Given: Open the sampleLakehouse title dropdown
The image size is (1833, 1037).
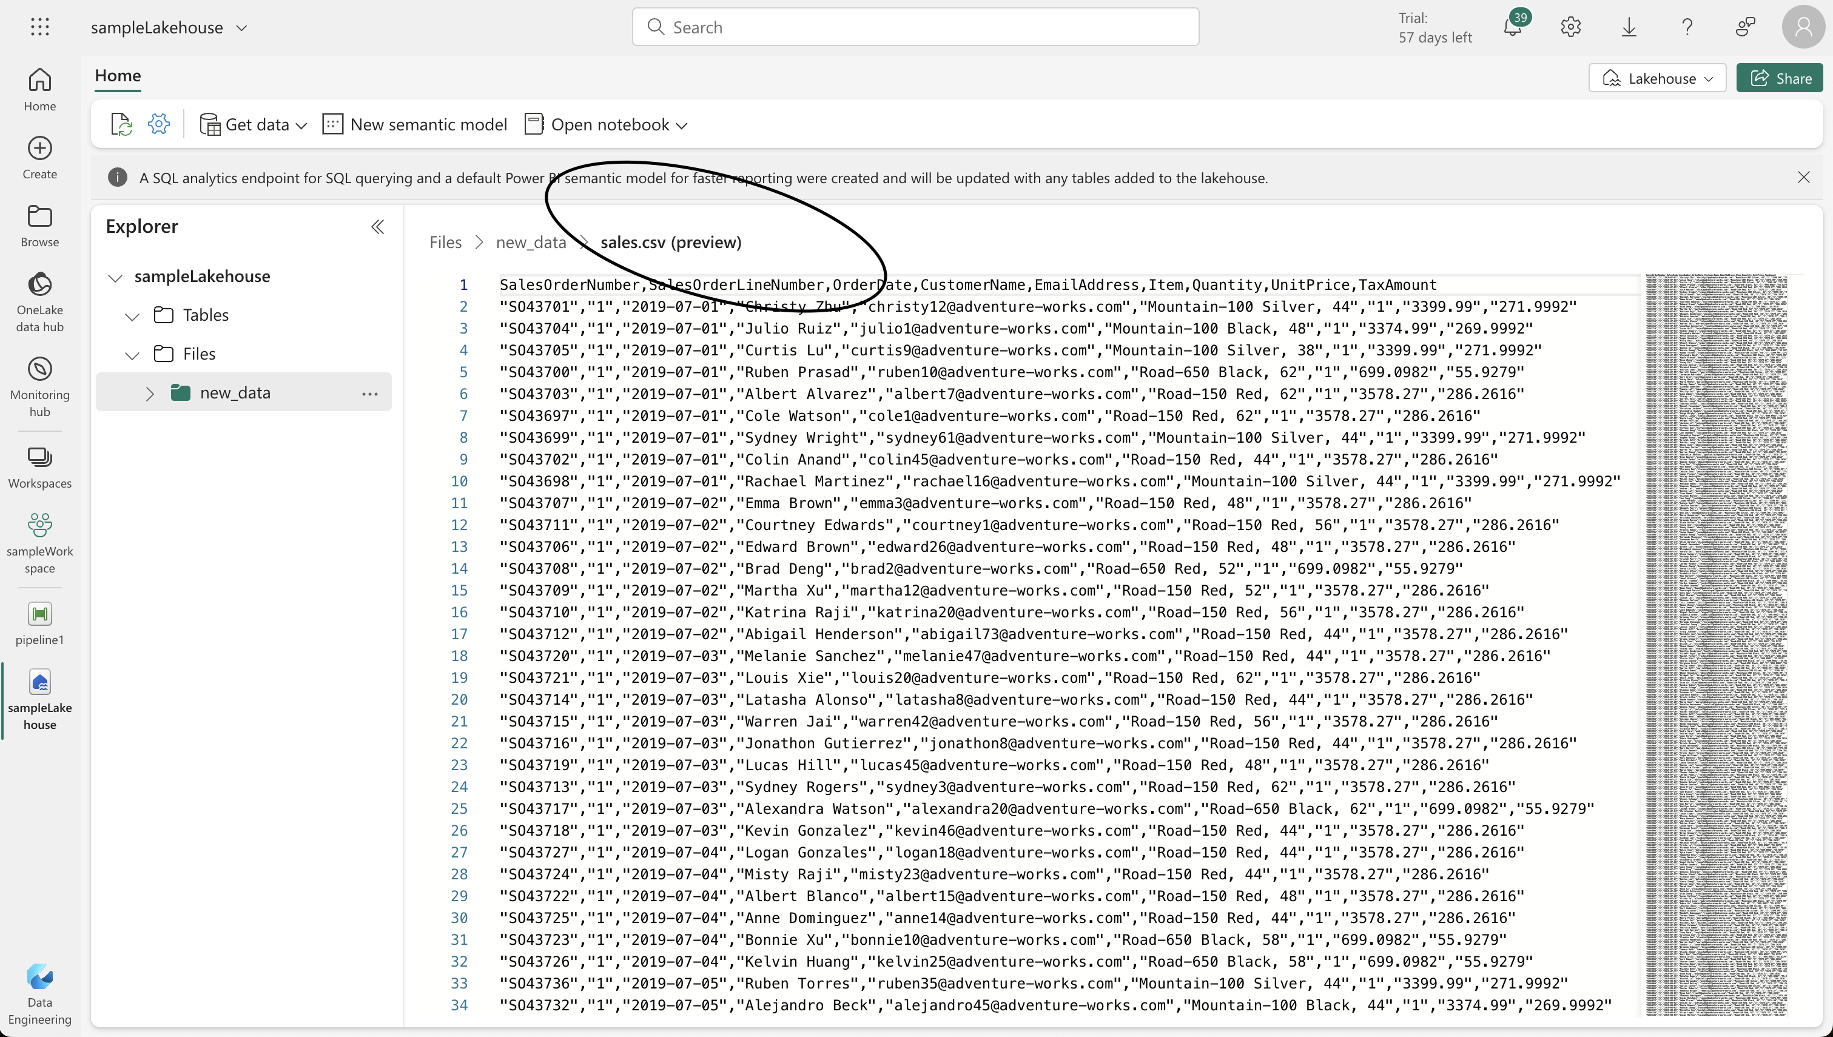Looking at the screenshot, I should (x=242, y=28).
